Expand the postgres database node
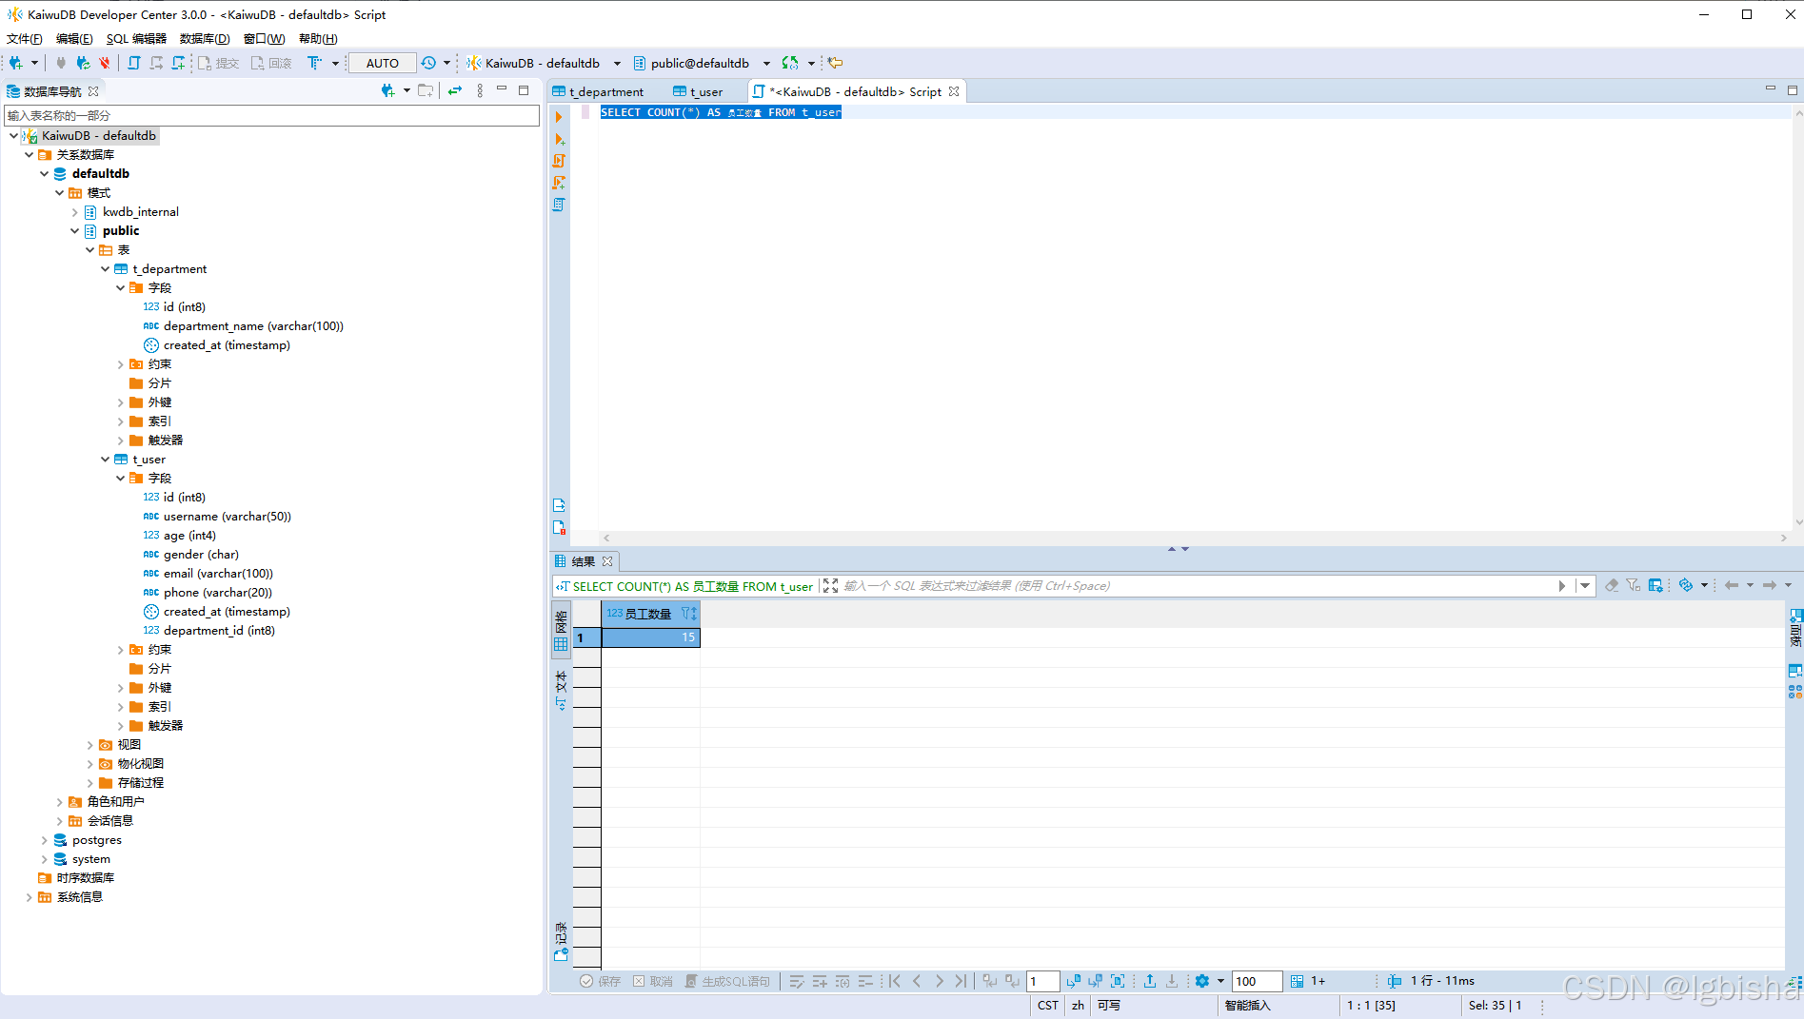Image resolution: width=1804 pixels, height=1019 pixels. 45,840
